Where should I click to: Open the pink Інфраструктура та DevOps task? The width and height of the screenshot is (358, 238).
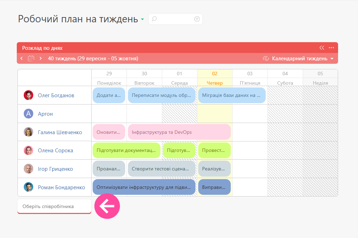[x=179, y=132]
